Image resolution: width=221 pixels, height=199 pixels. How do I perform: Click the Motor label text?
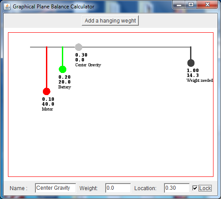47,109
